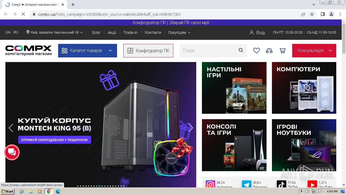Screen dimensions: 346x195
Task: Open the Telegram social icon
Action: (247, 185)
